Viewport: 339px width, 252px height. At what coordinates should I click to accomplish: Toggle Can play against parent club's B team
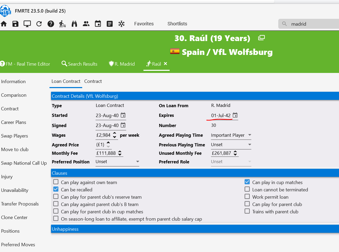pyautogui.click(x=56, y=204)
